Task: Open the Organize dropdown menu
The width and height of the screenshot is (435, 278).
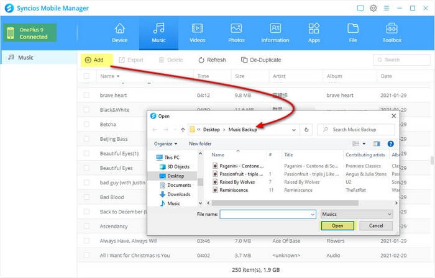Action: pos(165,144)
